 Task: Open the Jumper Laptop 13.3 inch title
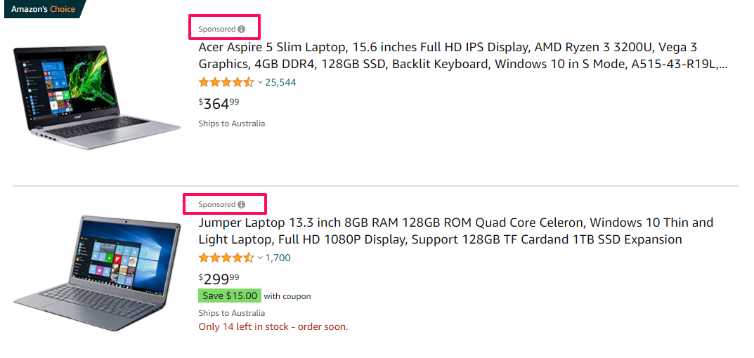tap(456, 231)
